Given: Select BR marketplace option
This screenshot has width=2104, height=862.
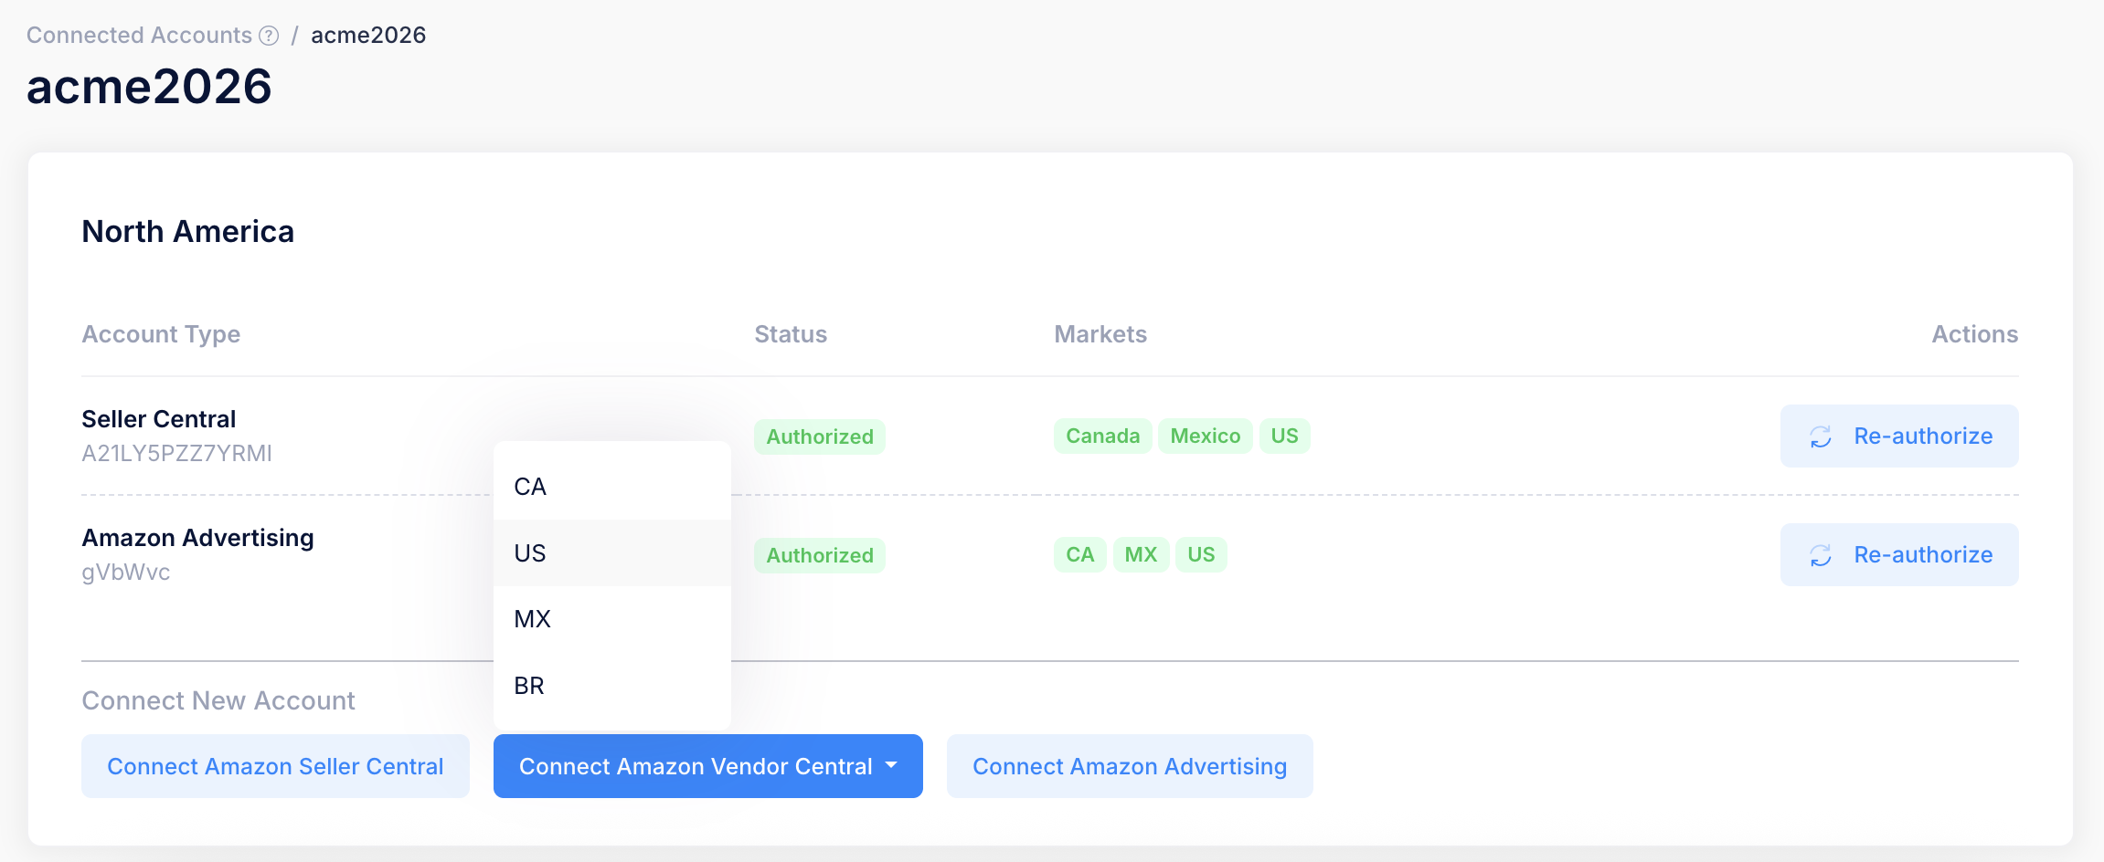Looking at the screenshot, I should pyautogui.click(x=529, y=686).
